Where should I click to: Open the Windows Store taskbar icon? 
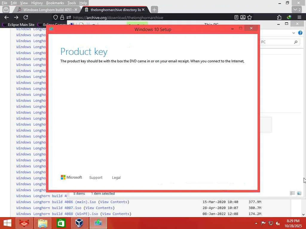click(x=61, y=223)
